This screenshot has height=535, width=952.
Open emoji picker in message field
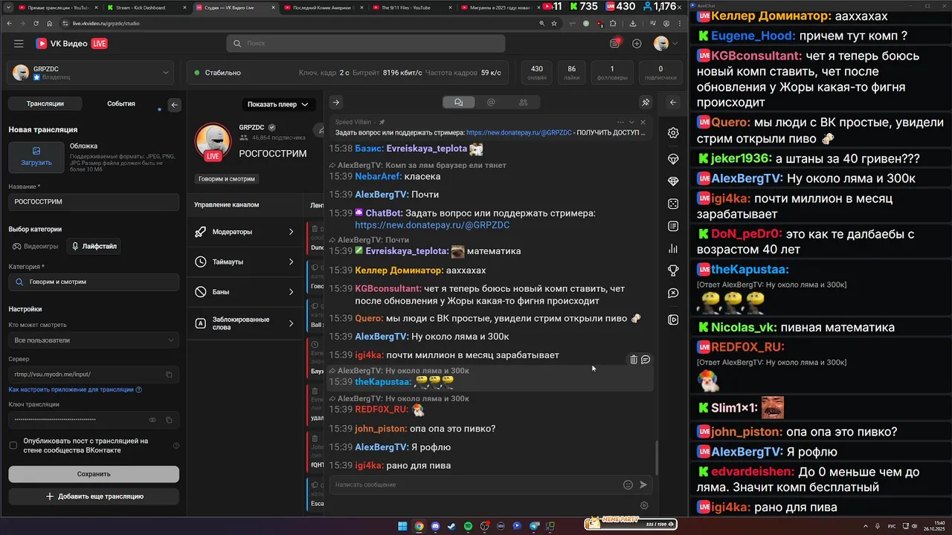(x=628, y=484)
